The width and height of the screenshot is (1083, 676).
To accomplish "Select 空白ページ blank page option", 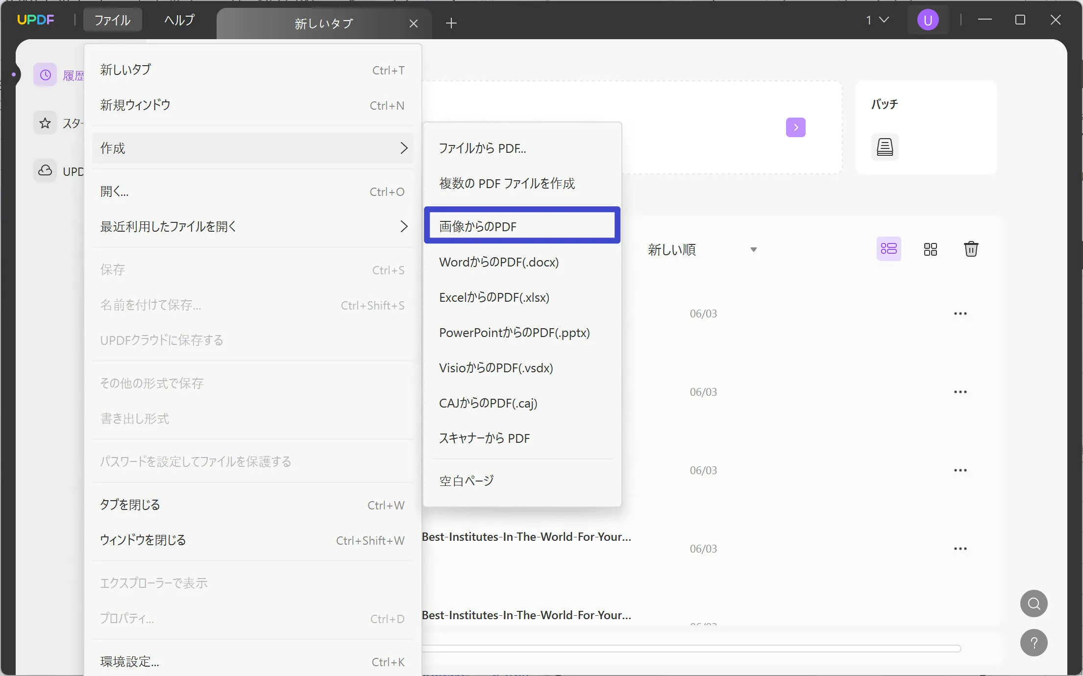I will tap(522, 481).
